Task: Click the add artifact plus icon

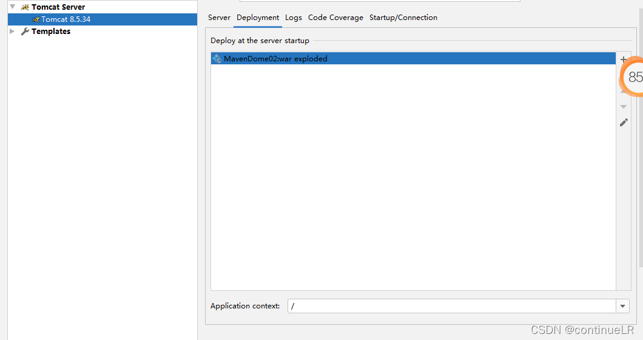Action: [x=624, y=59]
